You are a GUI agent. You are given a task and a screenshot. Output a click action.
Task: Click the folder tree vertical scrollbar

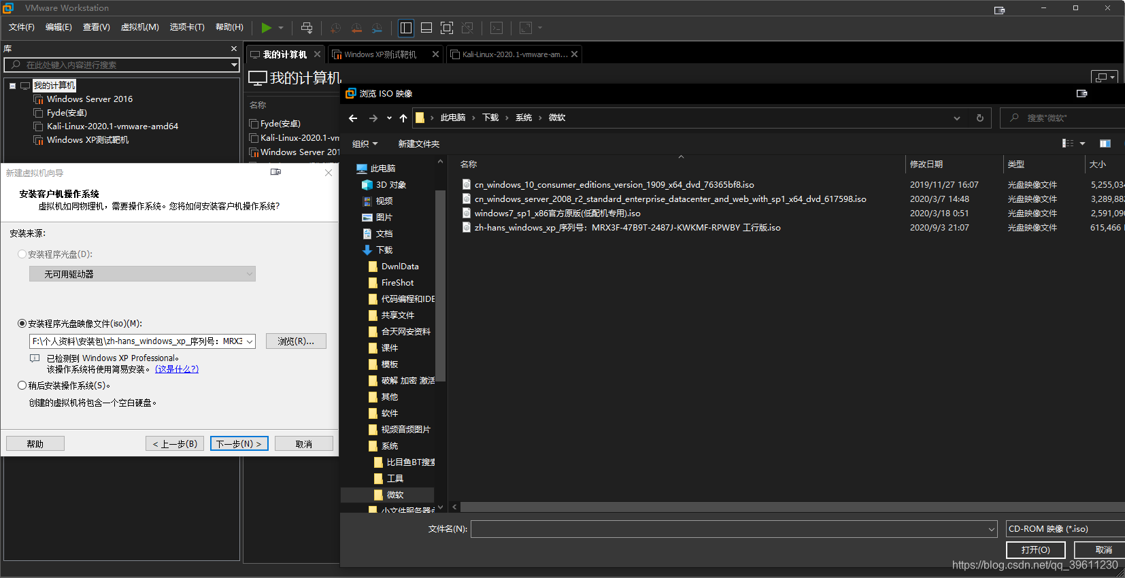point(440,286)
